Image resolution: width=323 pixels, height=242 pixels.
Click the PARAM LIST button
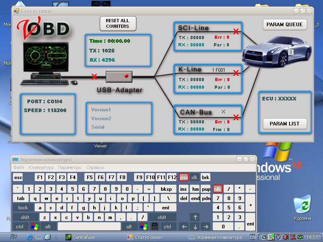tap(285, 123)
